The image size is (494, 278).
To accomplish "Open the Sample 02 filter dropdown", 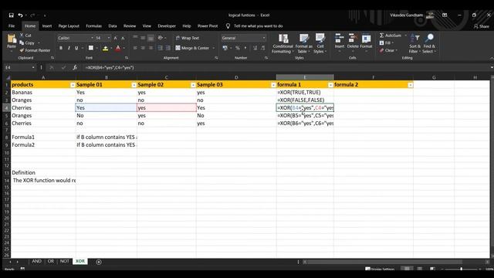I will [193, 85].
